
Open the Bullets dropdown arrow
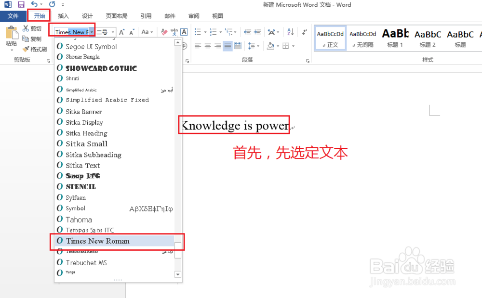click(x=205, y=32)
